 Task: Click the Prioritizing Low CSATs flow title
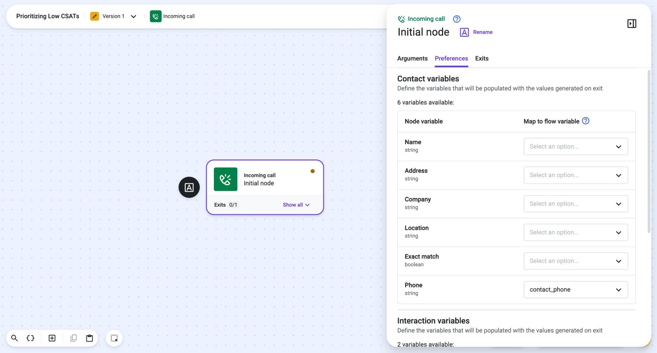[48, 16]
